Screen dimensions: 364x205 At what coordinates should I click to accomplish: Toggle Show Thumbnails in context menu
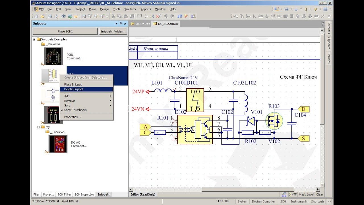click(75, 110)
